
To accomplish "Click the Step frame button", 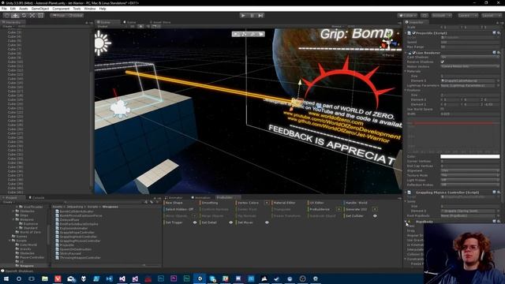I will [260, 16].
